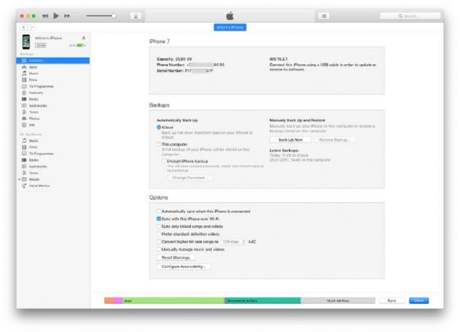Open the AirPlay output icon

coord(136,16)
